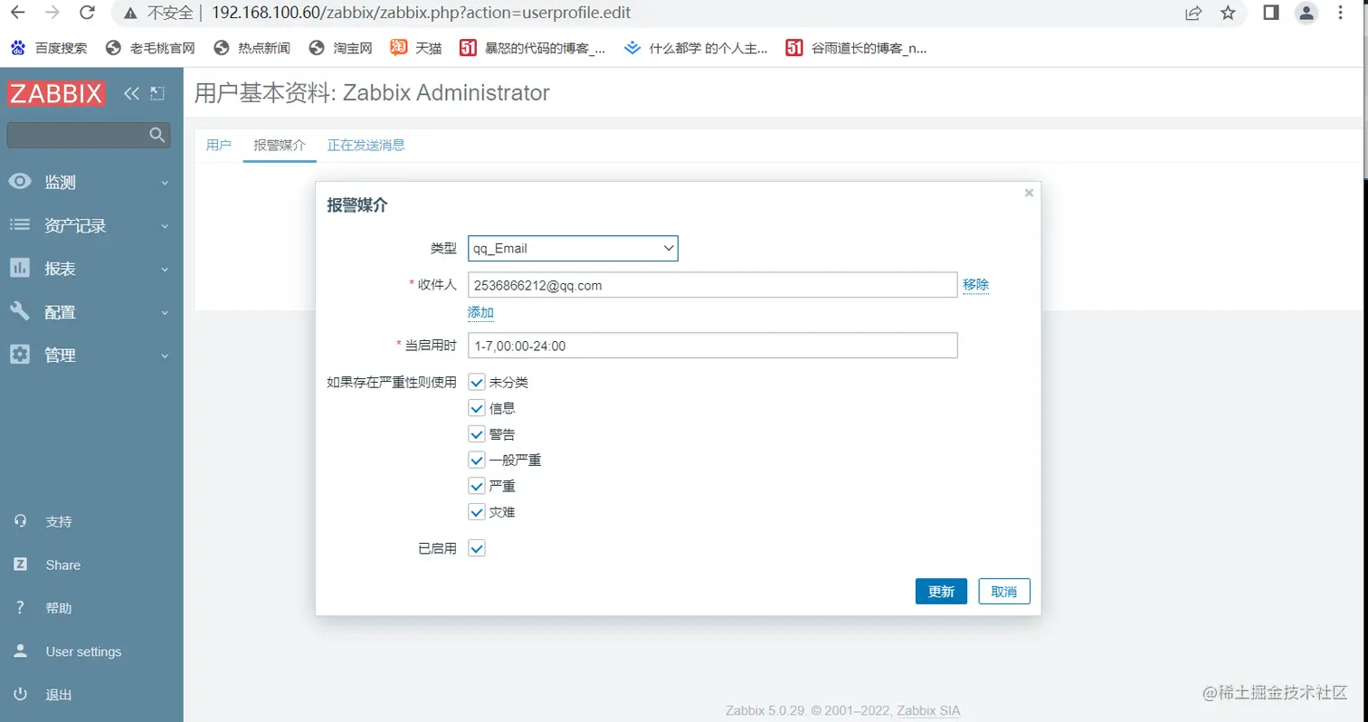This screenshot has height=722, width=1368.
Task: Click the 移除 link beside recipient
Action: 975,285
